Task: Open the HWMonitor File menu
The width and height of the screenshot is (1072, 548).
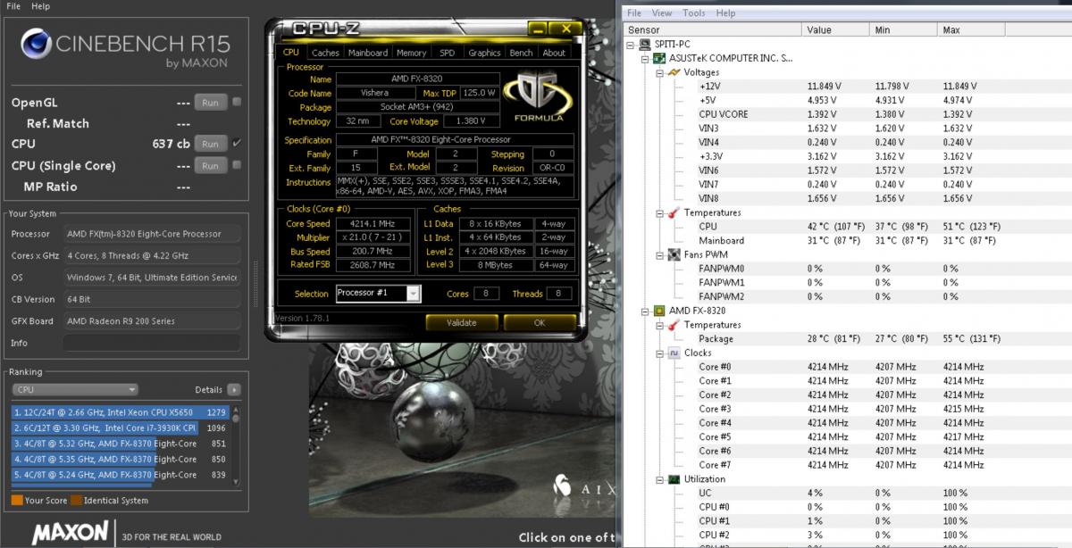Action: 634,13
